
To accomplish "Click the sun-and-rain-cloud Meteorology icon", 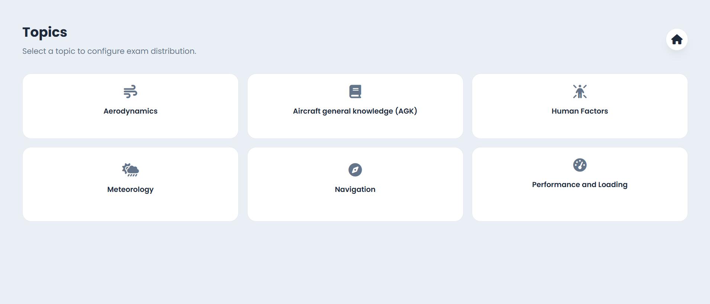I will coord(130,170).
